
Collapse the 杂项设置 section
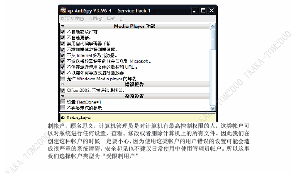(x=63, y=96)
